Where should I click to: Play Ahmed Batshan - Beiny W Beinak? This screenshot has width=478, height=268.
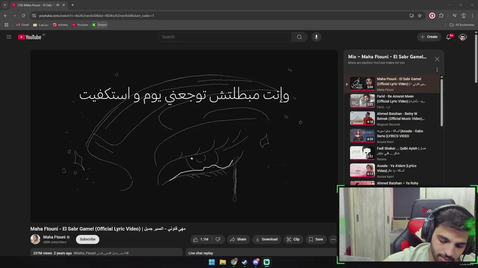tap(392, 119)
